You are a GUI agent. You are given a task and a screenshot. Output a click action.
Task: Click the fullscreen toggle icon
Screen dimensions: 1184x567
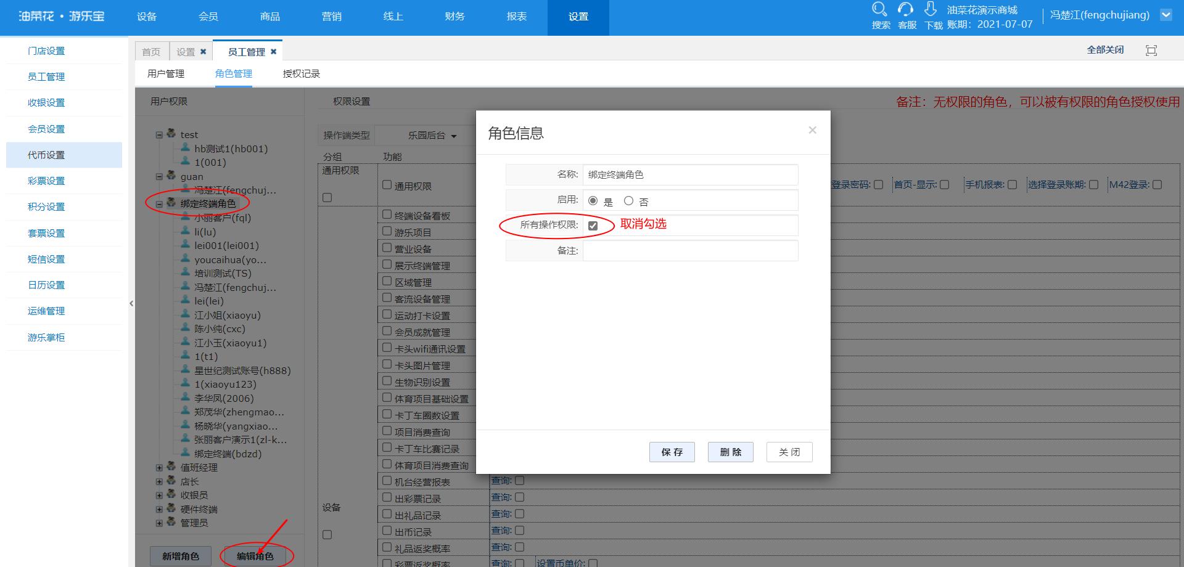pyautogui.click(x=1151, y=51)
